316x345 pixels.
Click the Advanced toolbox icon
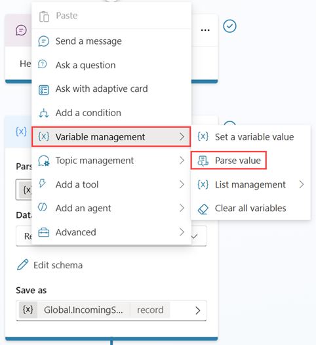(43, 232)
